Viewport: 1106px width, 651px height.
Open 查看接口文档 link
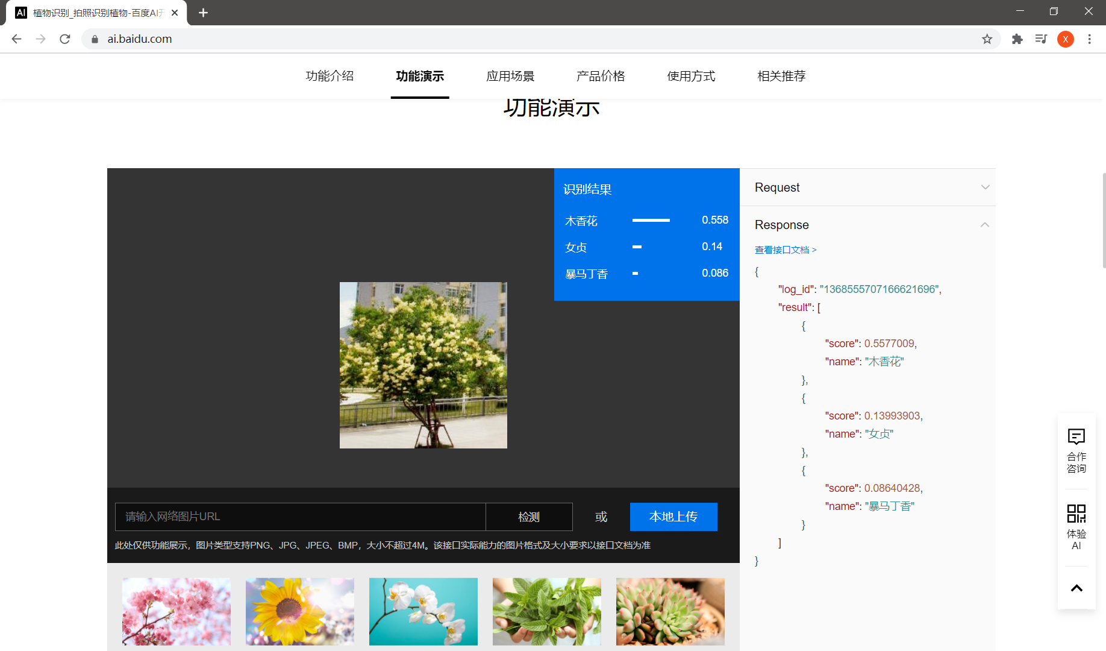(786, 250)
